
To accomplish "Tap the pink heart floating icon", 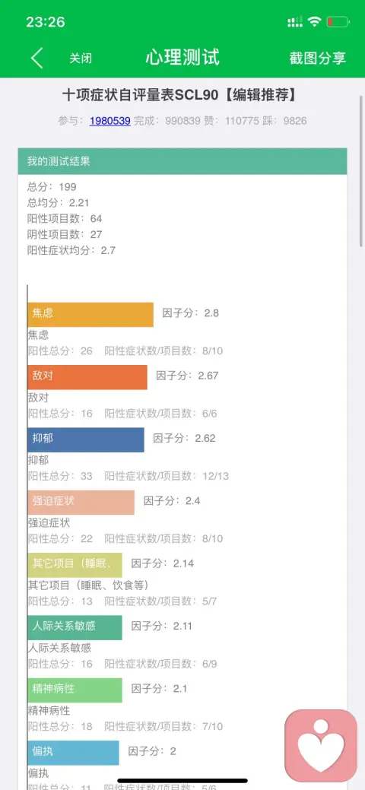I will click(321, 746).
